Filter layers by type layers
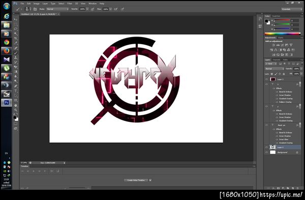Viewport: 305px width, 200px height. pyautogui.click(x=289, y=63)
